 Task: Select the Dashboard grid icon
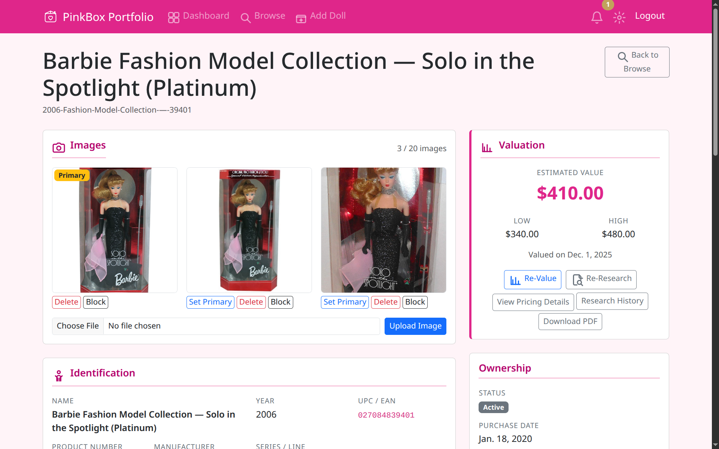[173, 17]
